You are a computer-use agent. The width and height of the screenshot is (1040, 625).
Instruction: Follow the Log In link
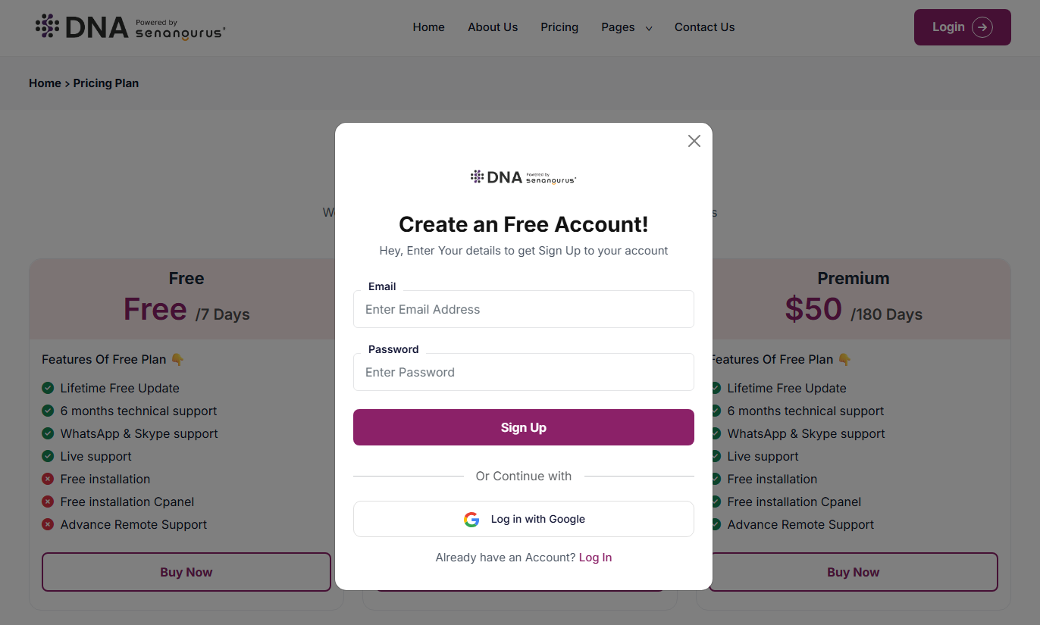tap(595, 558)
